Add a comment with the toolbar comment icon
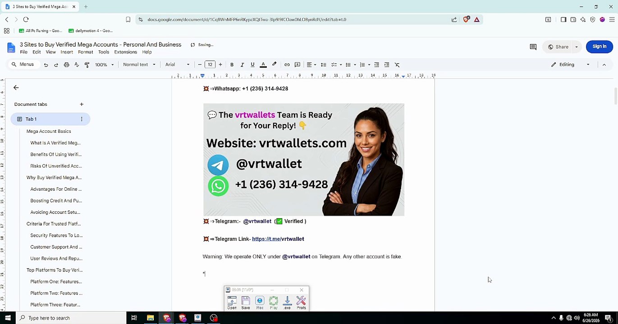The image size is (618, 324). pyautogui.click(x=298, y=65)
